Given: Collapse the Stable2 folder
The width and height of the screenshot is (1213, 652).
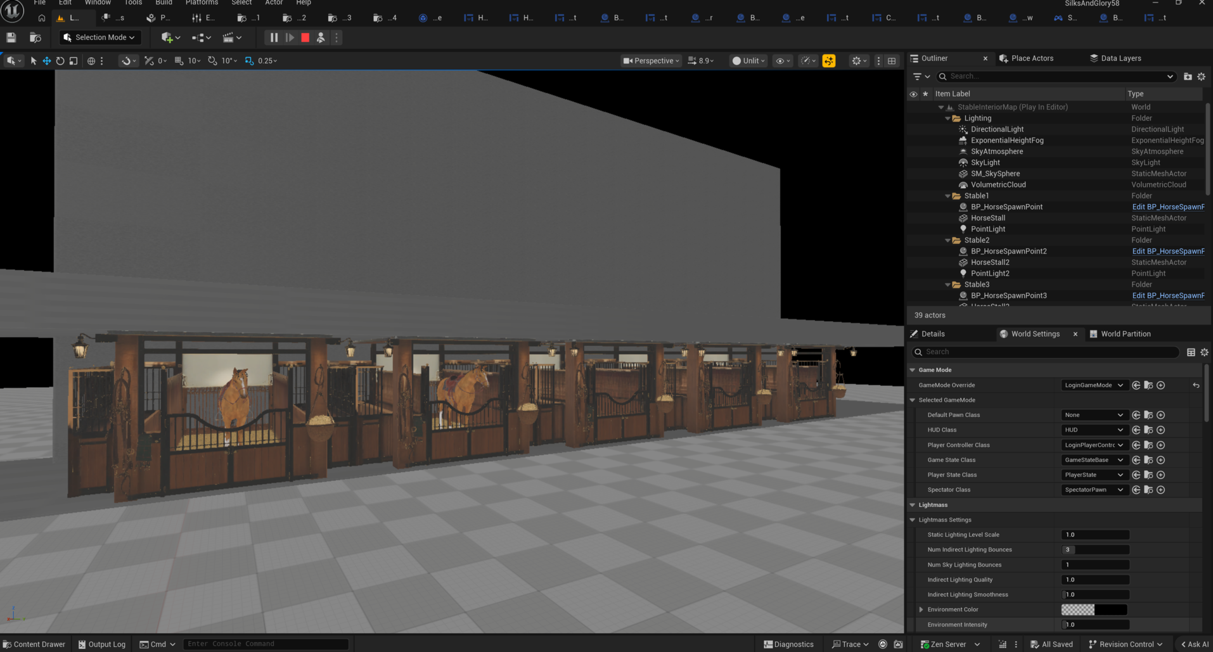Looking at the screenshot, I should (948, 241).
